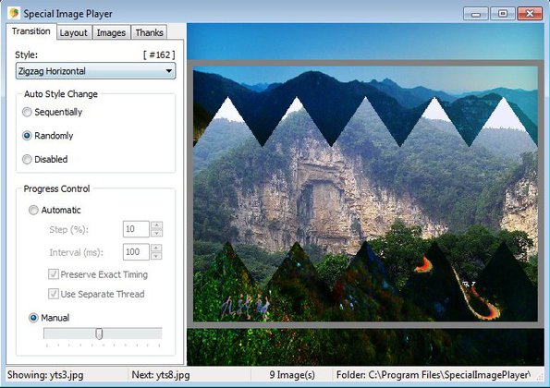550x388 pixels.
Task: Click the style number [ #162 ] label
Action: coord(159,55)
